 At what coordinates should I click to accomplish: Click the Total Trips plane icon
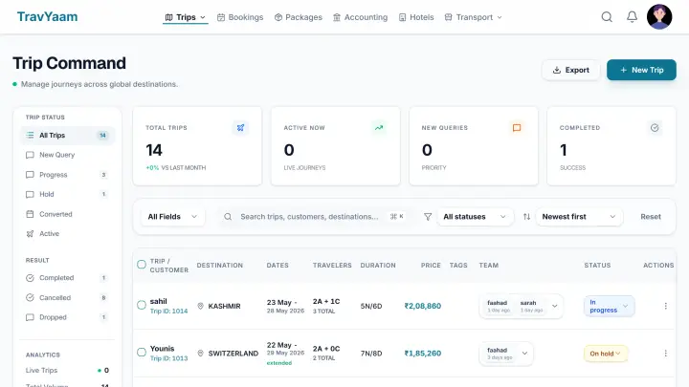[x=240, y=128]
